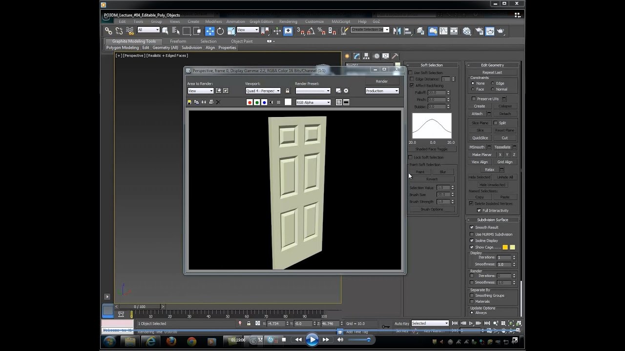Open the Area to Render dropdown

click(201, 91)
